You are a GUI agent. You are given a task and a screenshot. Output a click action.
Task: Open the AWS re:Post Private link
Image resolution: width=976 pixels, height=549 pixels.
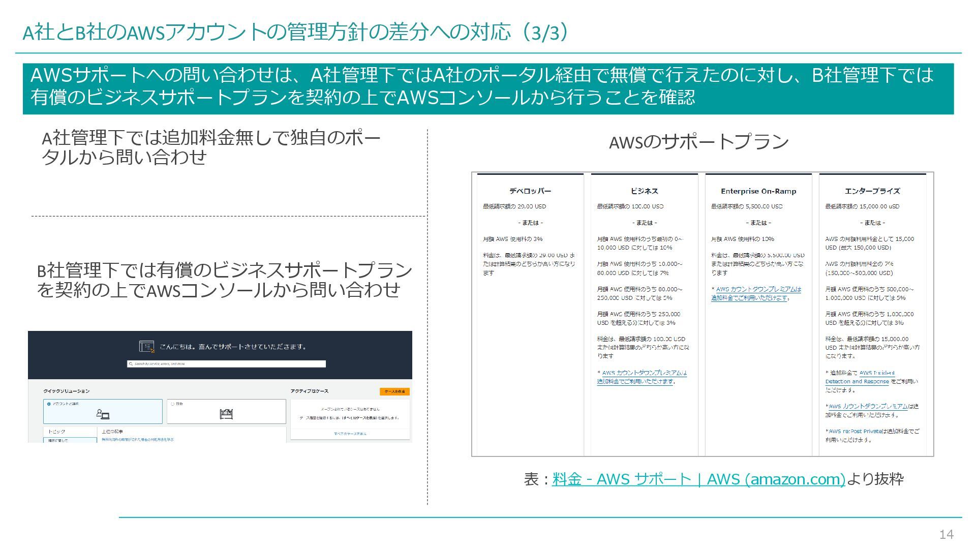855,431
